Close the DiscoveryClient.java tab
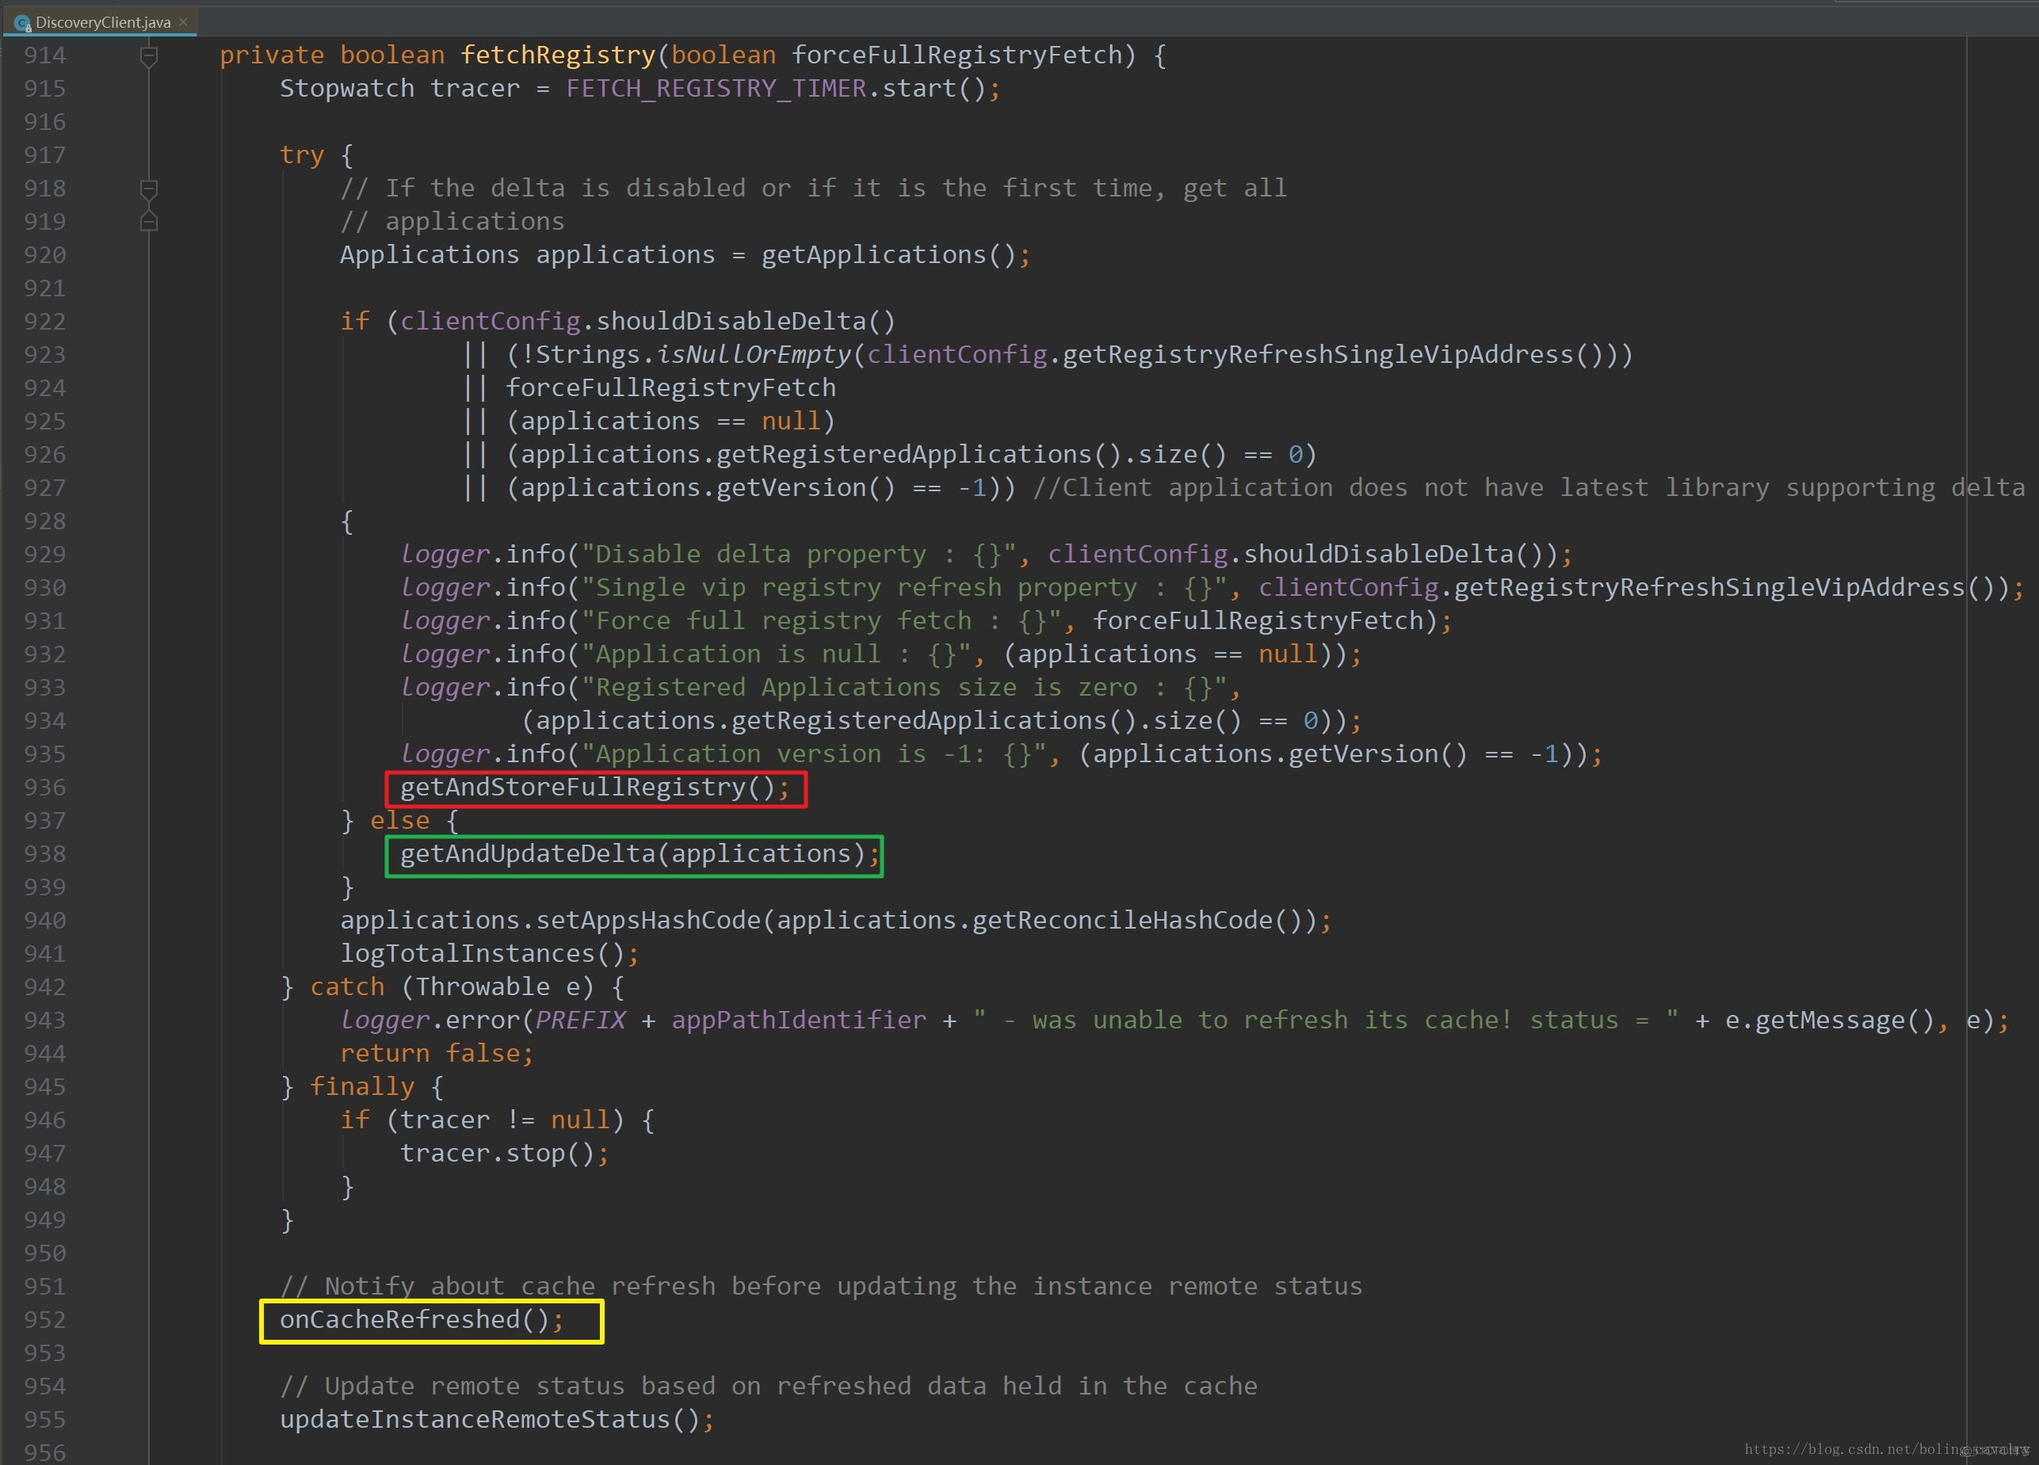Screen dimensions: 2039x1465 pos(182,21)
